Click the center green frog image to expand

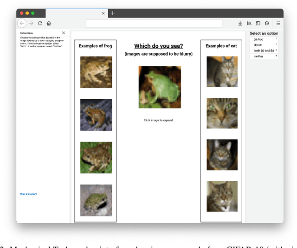pos(160,87)
